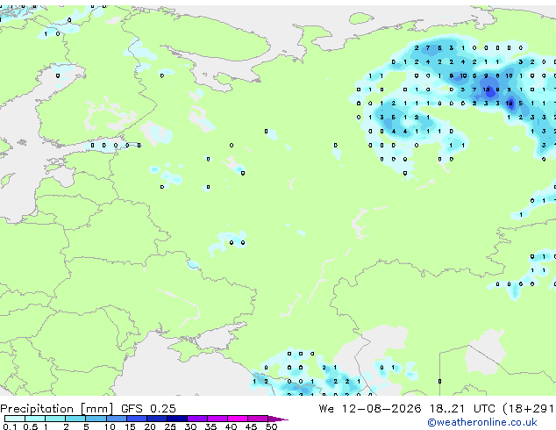The width and height of the screenshot is (556, 430).
Task: Select the 5–10 mm legend color swatch
Action: [x=96, y=419]
